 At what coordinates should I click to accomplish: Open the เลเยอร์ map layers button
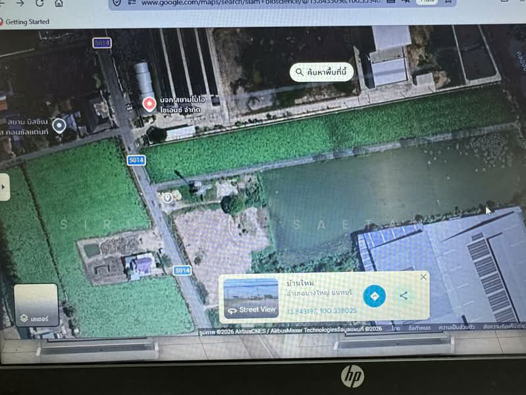click(36, 305)
